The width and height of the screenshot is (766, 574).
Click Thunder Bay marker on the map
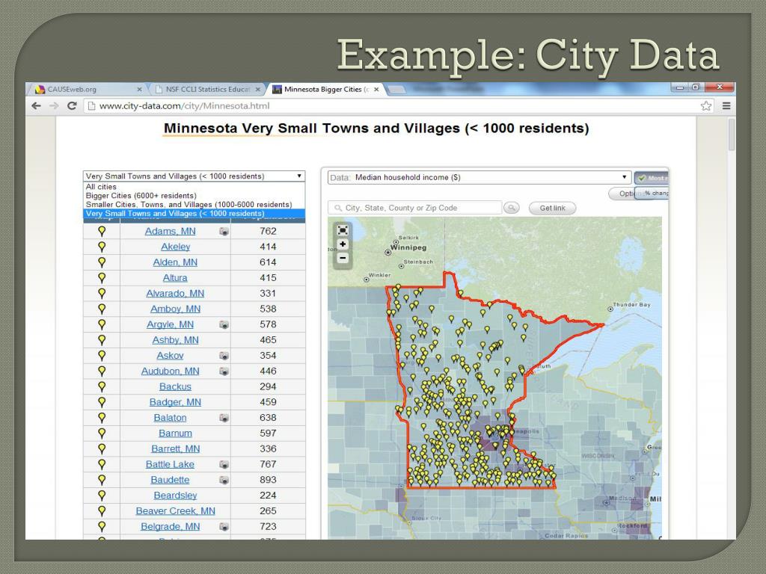(x=610, y=309)
